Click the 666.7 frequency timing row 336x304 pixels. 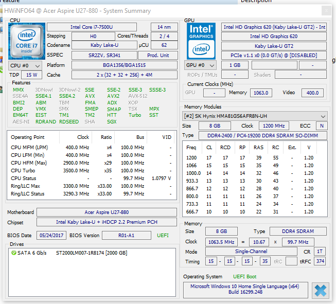click(x=255, y=211)
